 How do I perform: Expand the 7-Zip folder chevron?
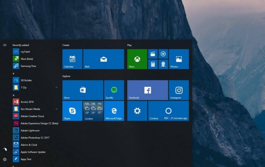tap(56, 87)
